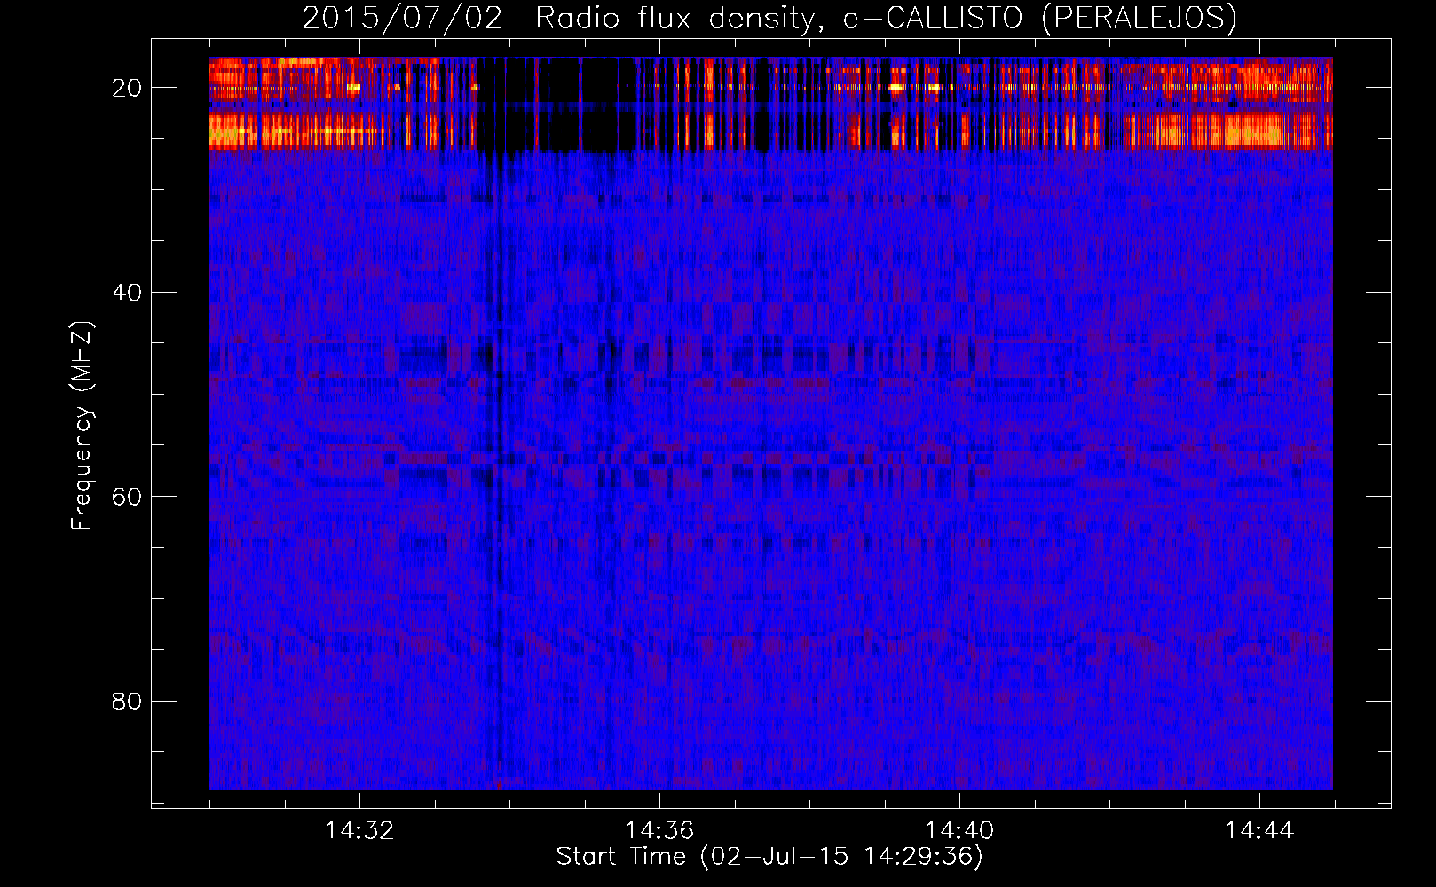
Task: Select the 80 frequency tick label
Action: coord(127,702)
